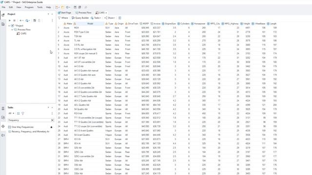This screenshot has height=175, width=312.
Task: Click the search magnifier icon in main toolbar
Action: pos(86,7)
